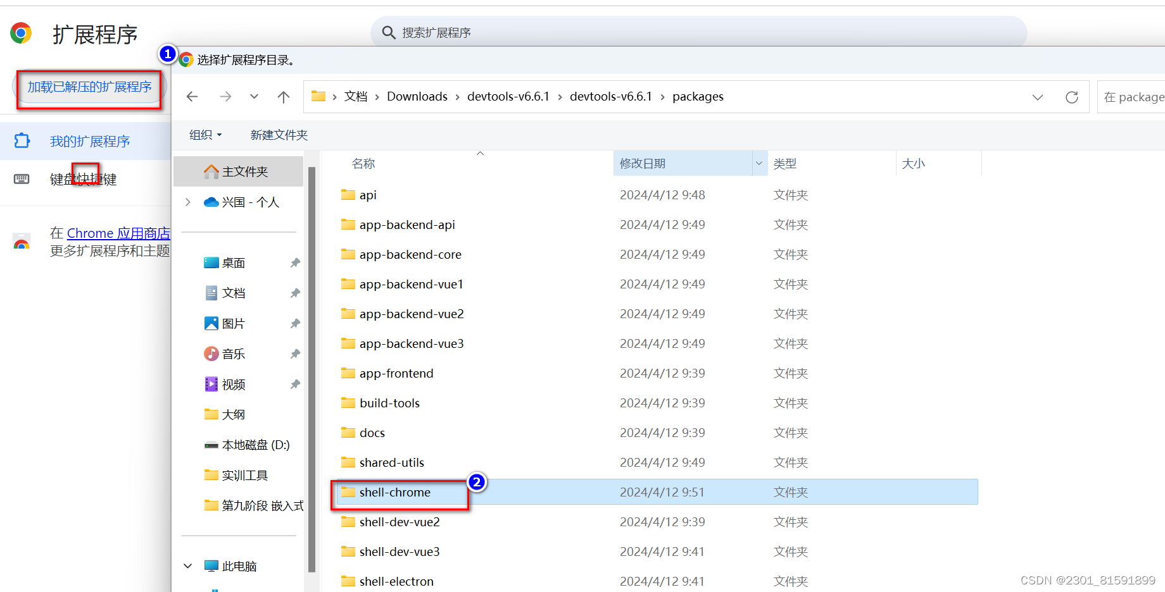Click the Chrome logo in the dialog header
1165x592 pixels.
click(x=186, y=59)
